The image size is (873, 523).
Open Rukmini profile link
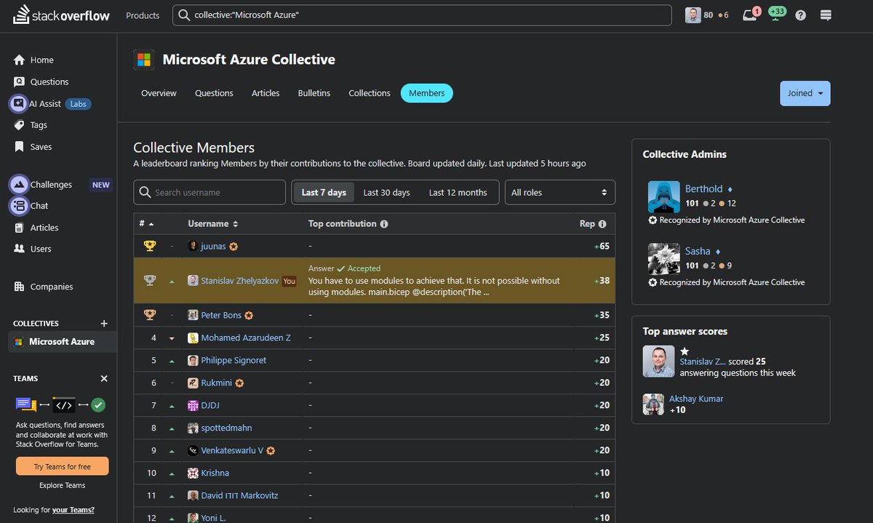(217, 383)
